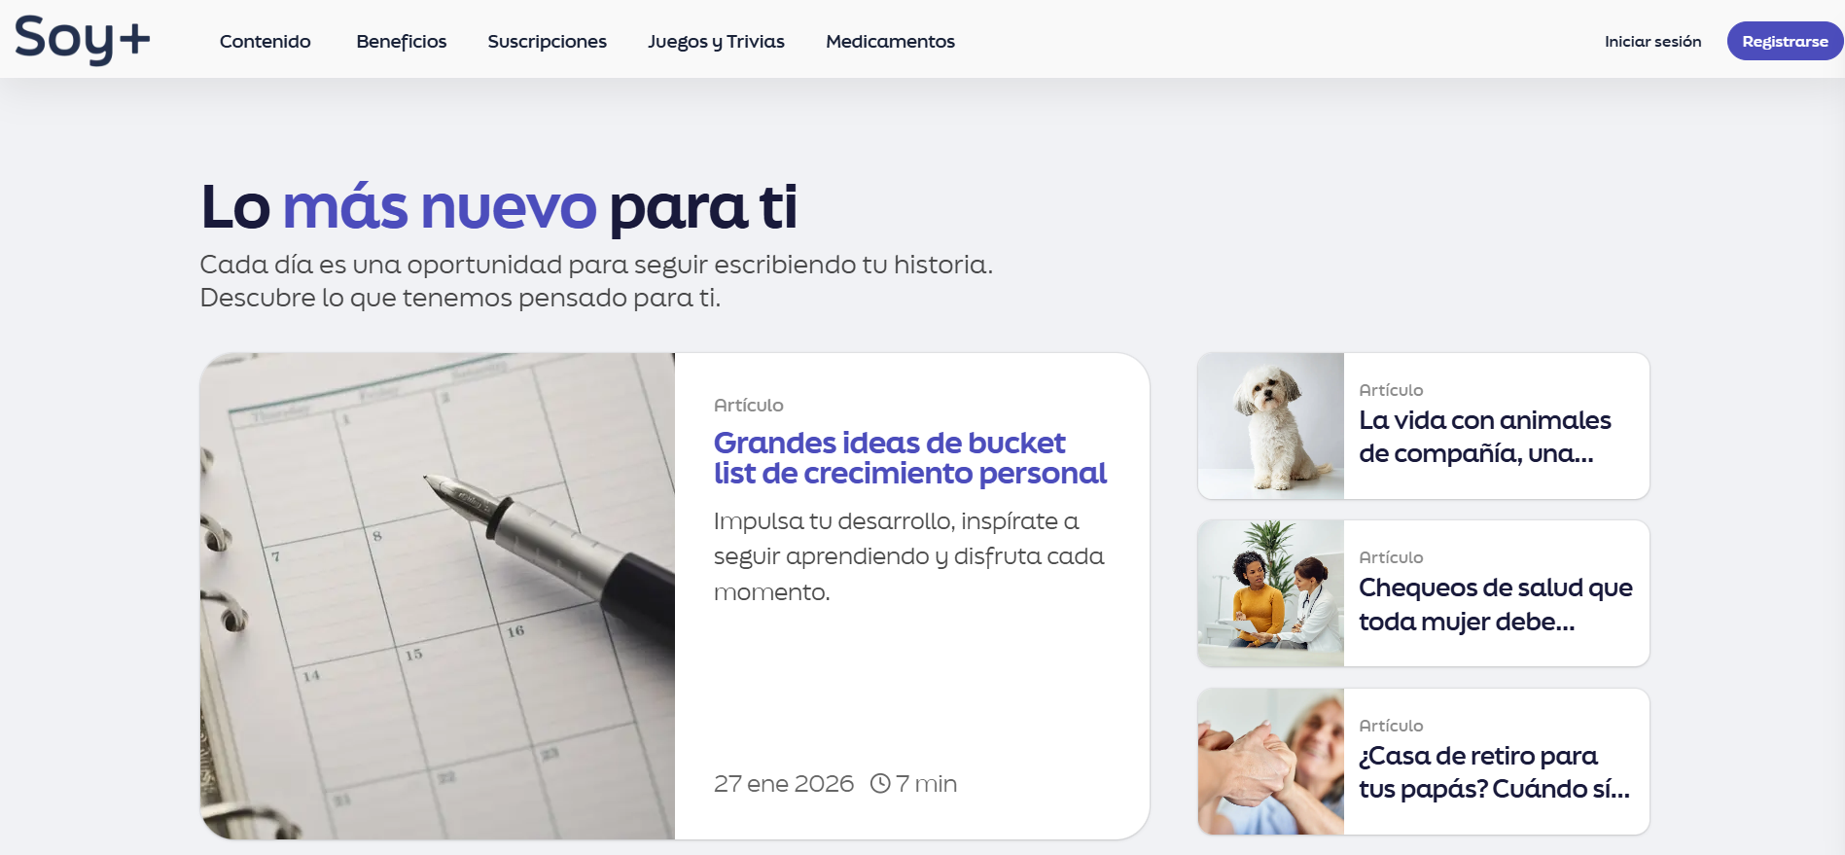Click the 27 ene 2026 date label
Screen dimensions: 1845x855
[784, 783]
